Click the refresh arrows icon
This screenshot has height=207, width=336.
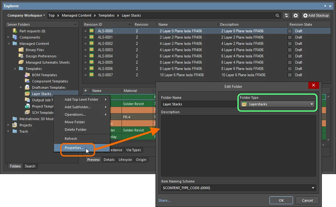[x=286, y=15]
